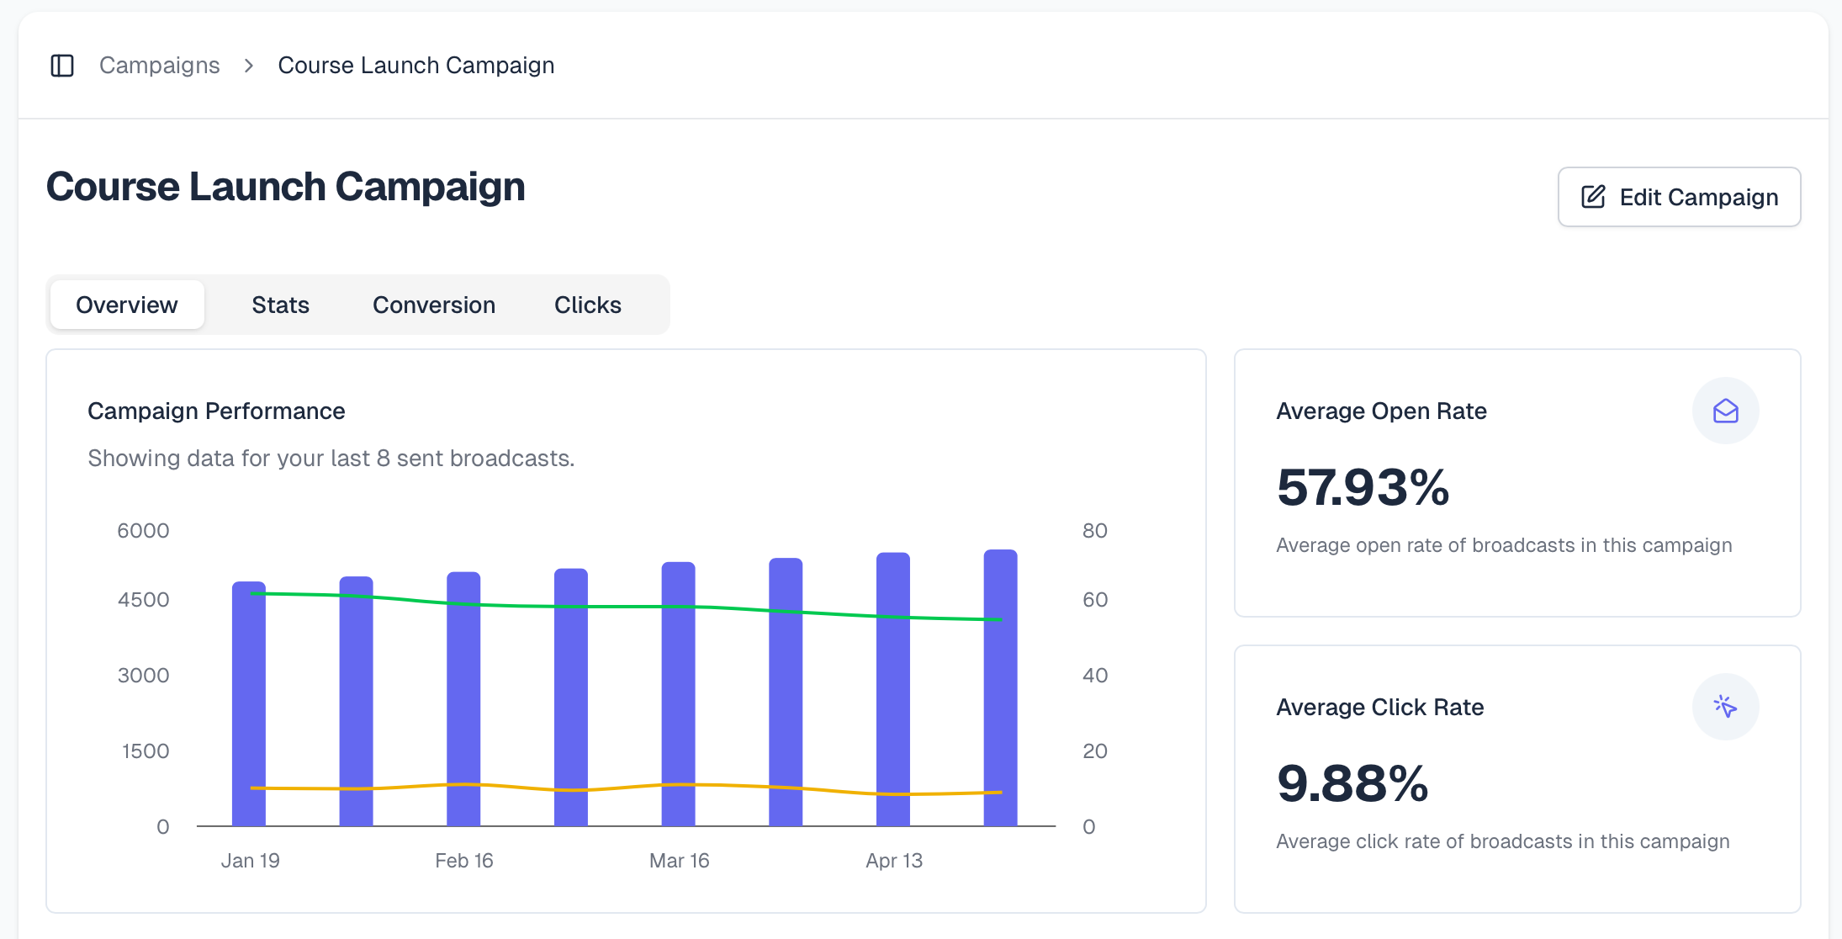Image resolution: width=1842 pixels, height=939 pixels.
Task: Click the breadcrumb chevron separator
Action: [x=249, y=66]
